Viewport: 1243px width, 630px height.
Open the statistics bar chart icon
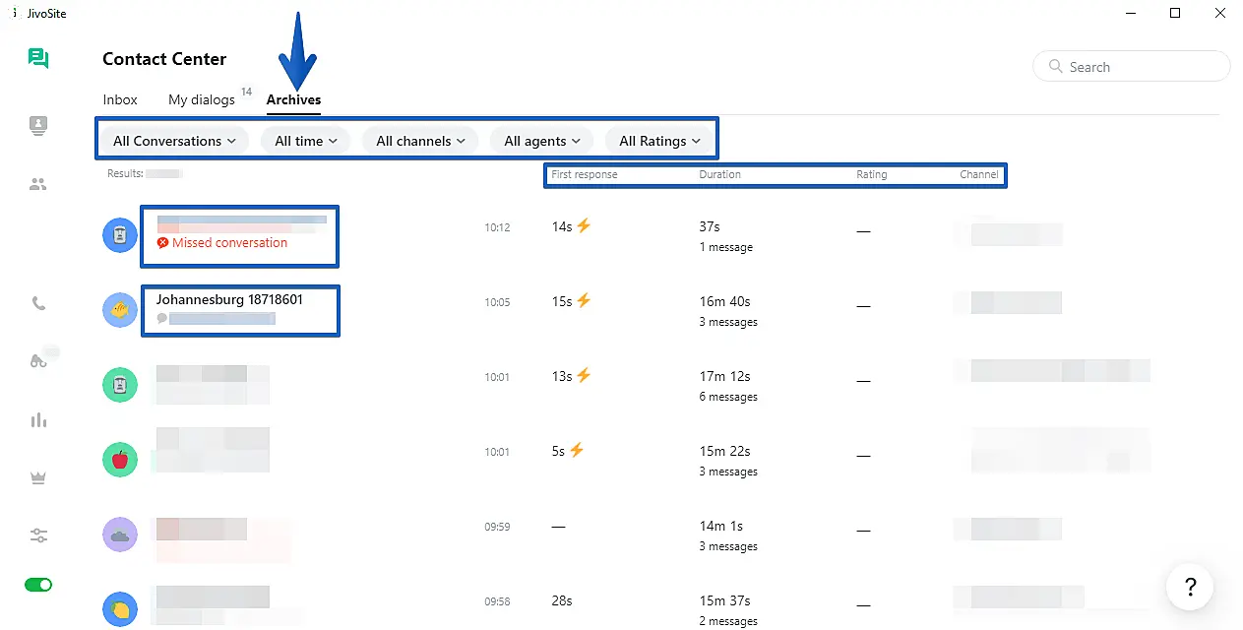coord(38,420)
